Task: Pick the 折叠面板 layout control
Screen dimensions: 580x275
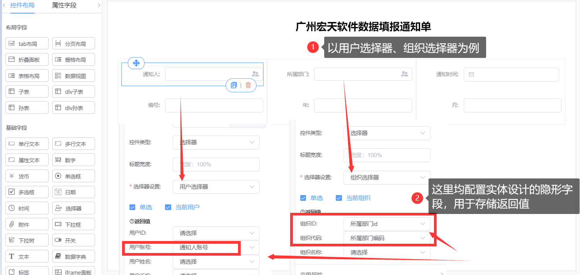Action: pyautogui.click(x=27, y=59)
